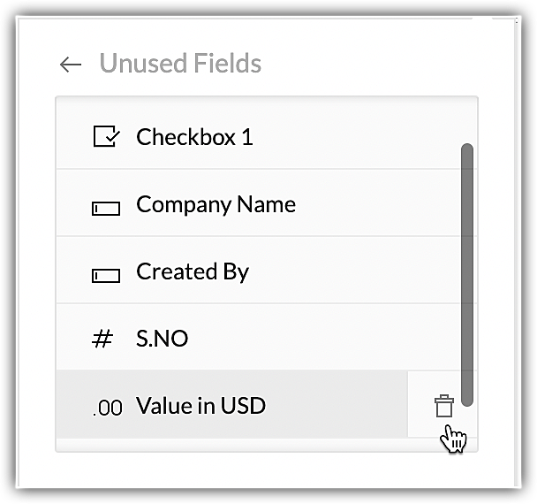Image resolution: width=537 pixels, height=504 pixels.
Task: Delete the Value in USD field
Action: click(x=442, y=406)
